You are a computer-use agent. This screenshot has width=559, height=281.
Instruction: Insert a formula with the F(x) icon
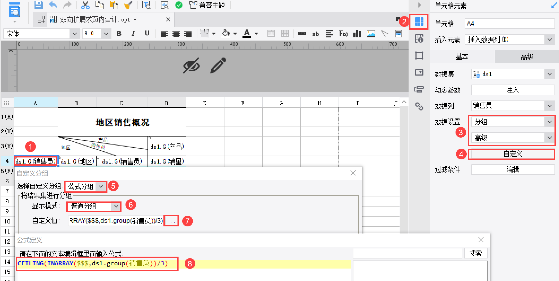pos(343,34)
